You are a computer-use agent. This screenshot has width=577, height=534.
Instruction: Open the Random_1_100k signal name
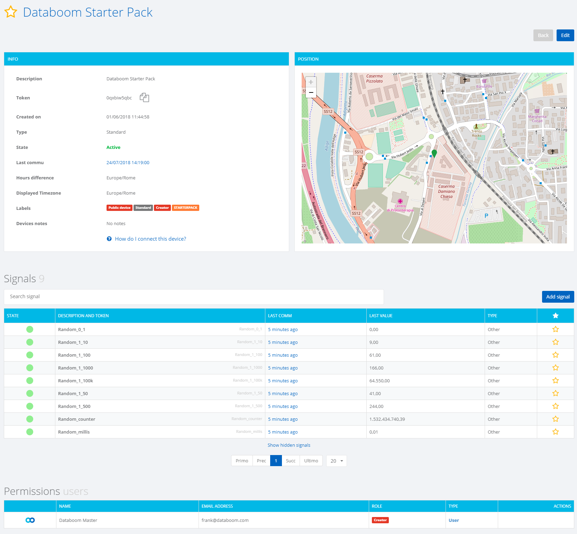pos(75,381)
